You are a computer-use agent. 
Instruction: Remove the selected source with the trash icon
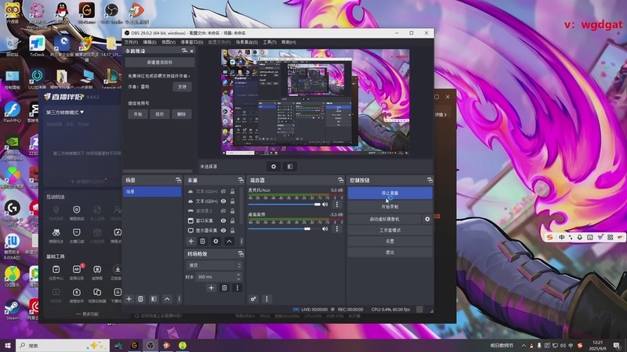click(203, 241)
